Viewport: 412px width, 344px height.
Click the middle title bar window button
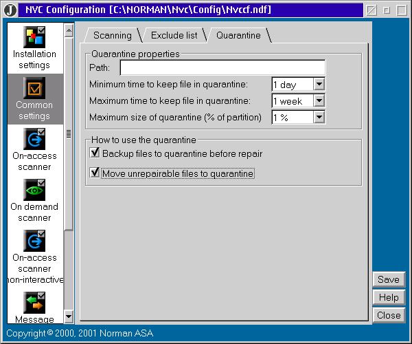[x=387, y=10]
